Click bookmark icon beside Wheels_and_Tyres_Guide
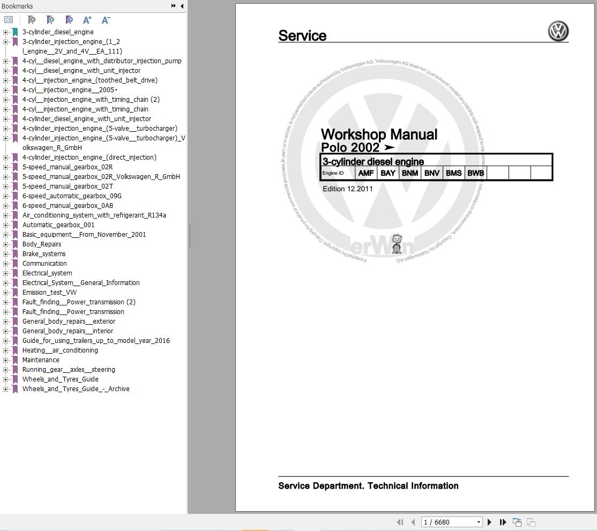This screenshot has width=597, height=531. (15, 379)
